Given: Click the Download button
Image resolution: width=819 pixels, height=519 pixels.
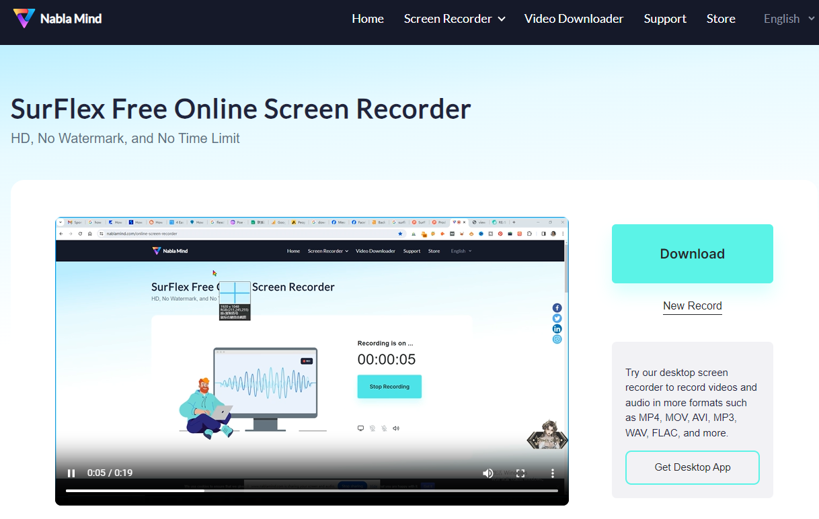Looking at the screenshot, I should (693, 254).
